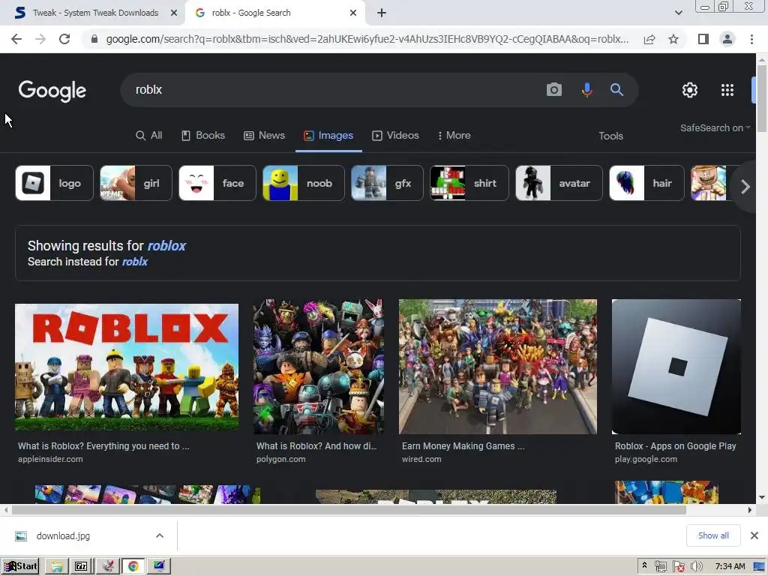Viewport: 768px width, 576px height.
Task: Close the Tweak System Tweak Downloads tab
Action: (174, 13)
